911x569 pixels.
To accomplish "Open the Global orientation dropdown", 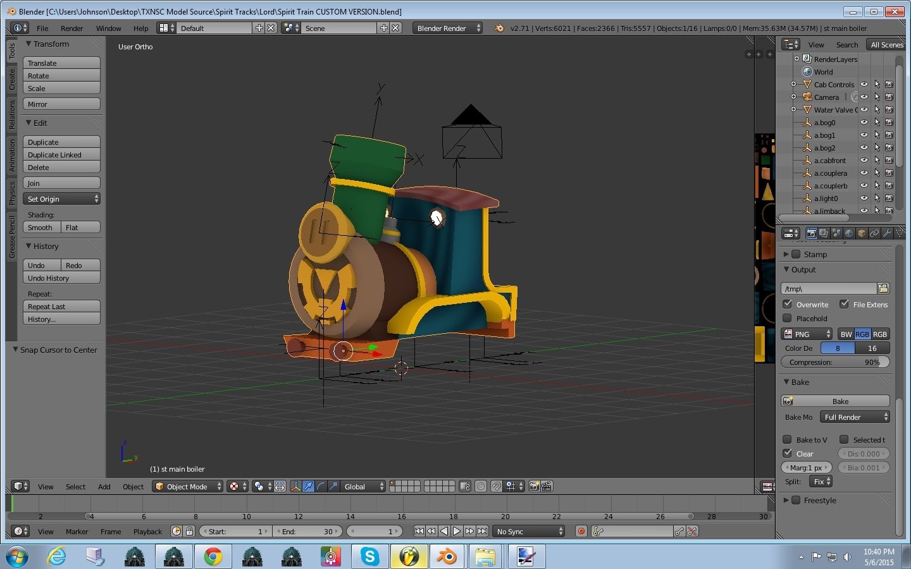I will (364, 486).
